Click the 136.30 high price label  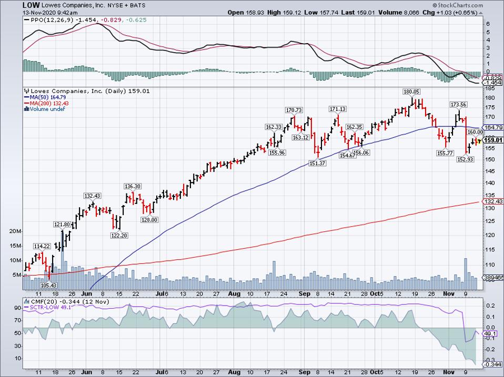coord(133,187)
